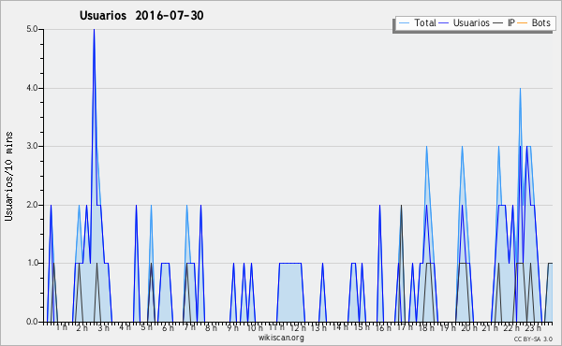Click the '2 h' x-axis label

[81, 327]
